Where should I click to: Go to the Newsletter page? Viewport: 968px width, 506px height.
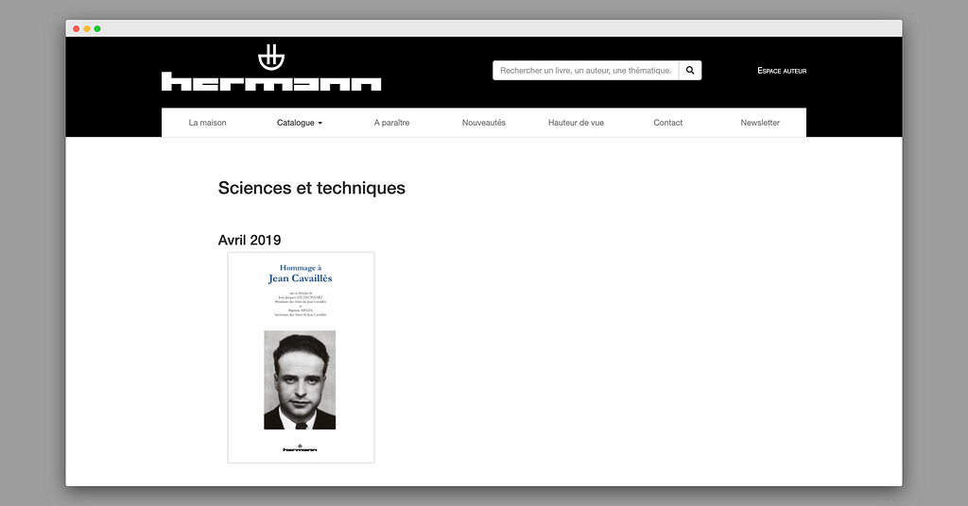(760, 123)
